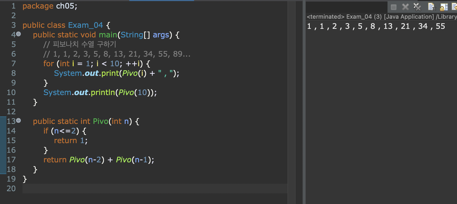Click 'if' keyword on line 14
Screen dimensions: 457x204
point(46,131)
